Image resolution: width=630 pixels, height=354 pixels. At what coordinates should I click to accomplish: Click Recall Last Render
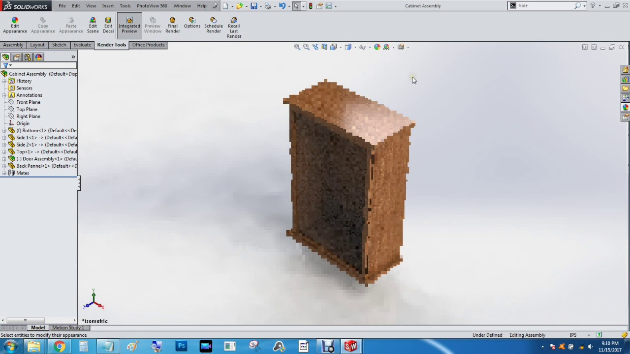234,28
